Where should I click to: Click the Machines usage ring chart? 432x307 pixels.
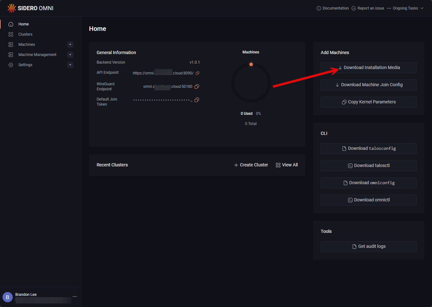coord(251,83)
